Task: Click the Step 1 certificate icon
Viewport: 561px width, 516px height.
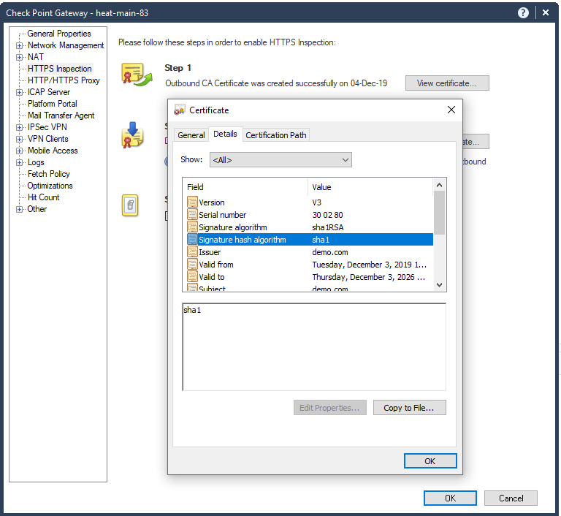Action: point(137,75)
